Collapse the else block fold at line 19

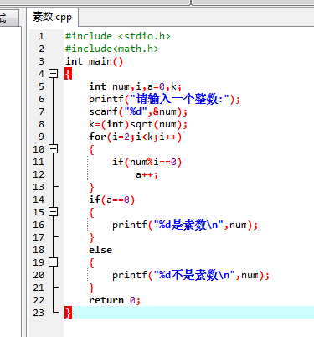coord(53,262)
